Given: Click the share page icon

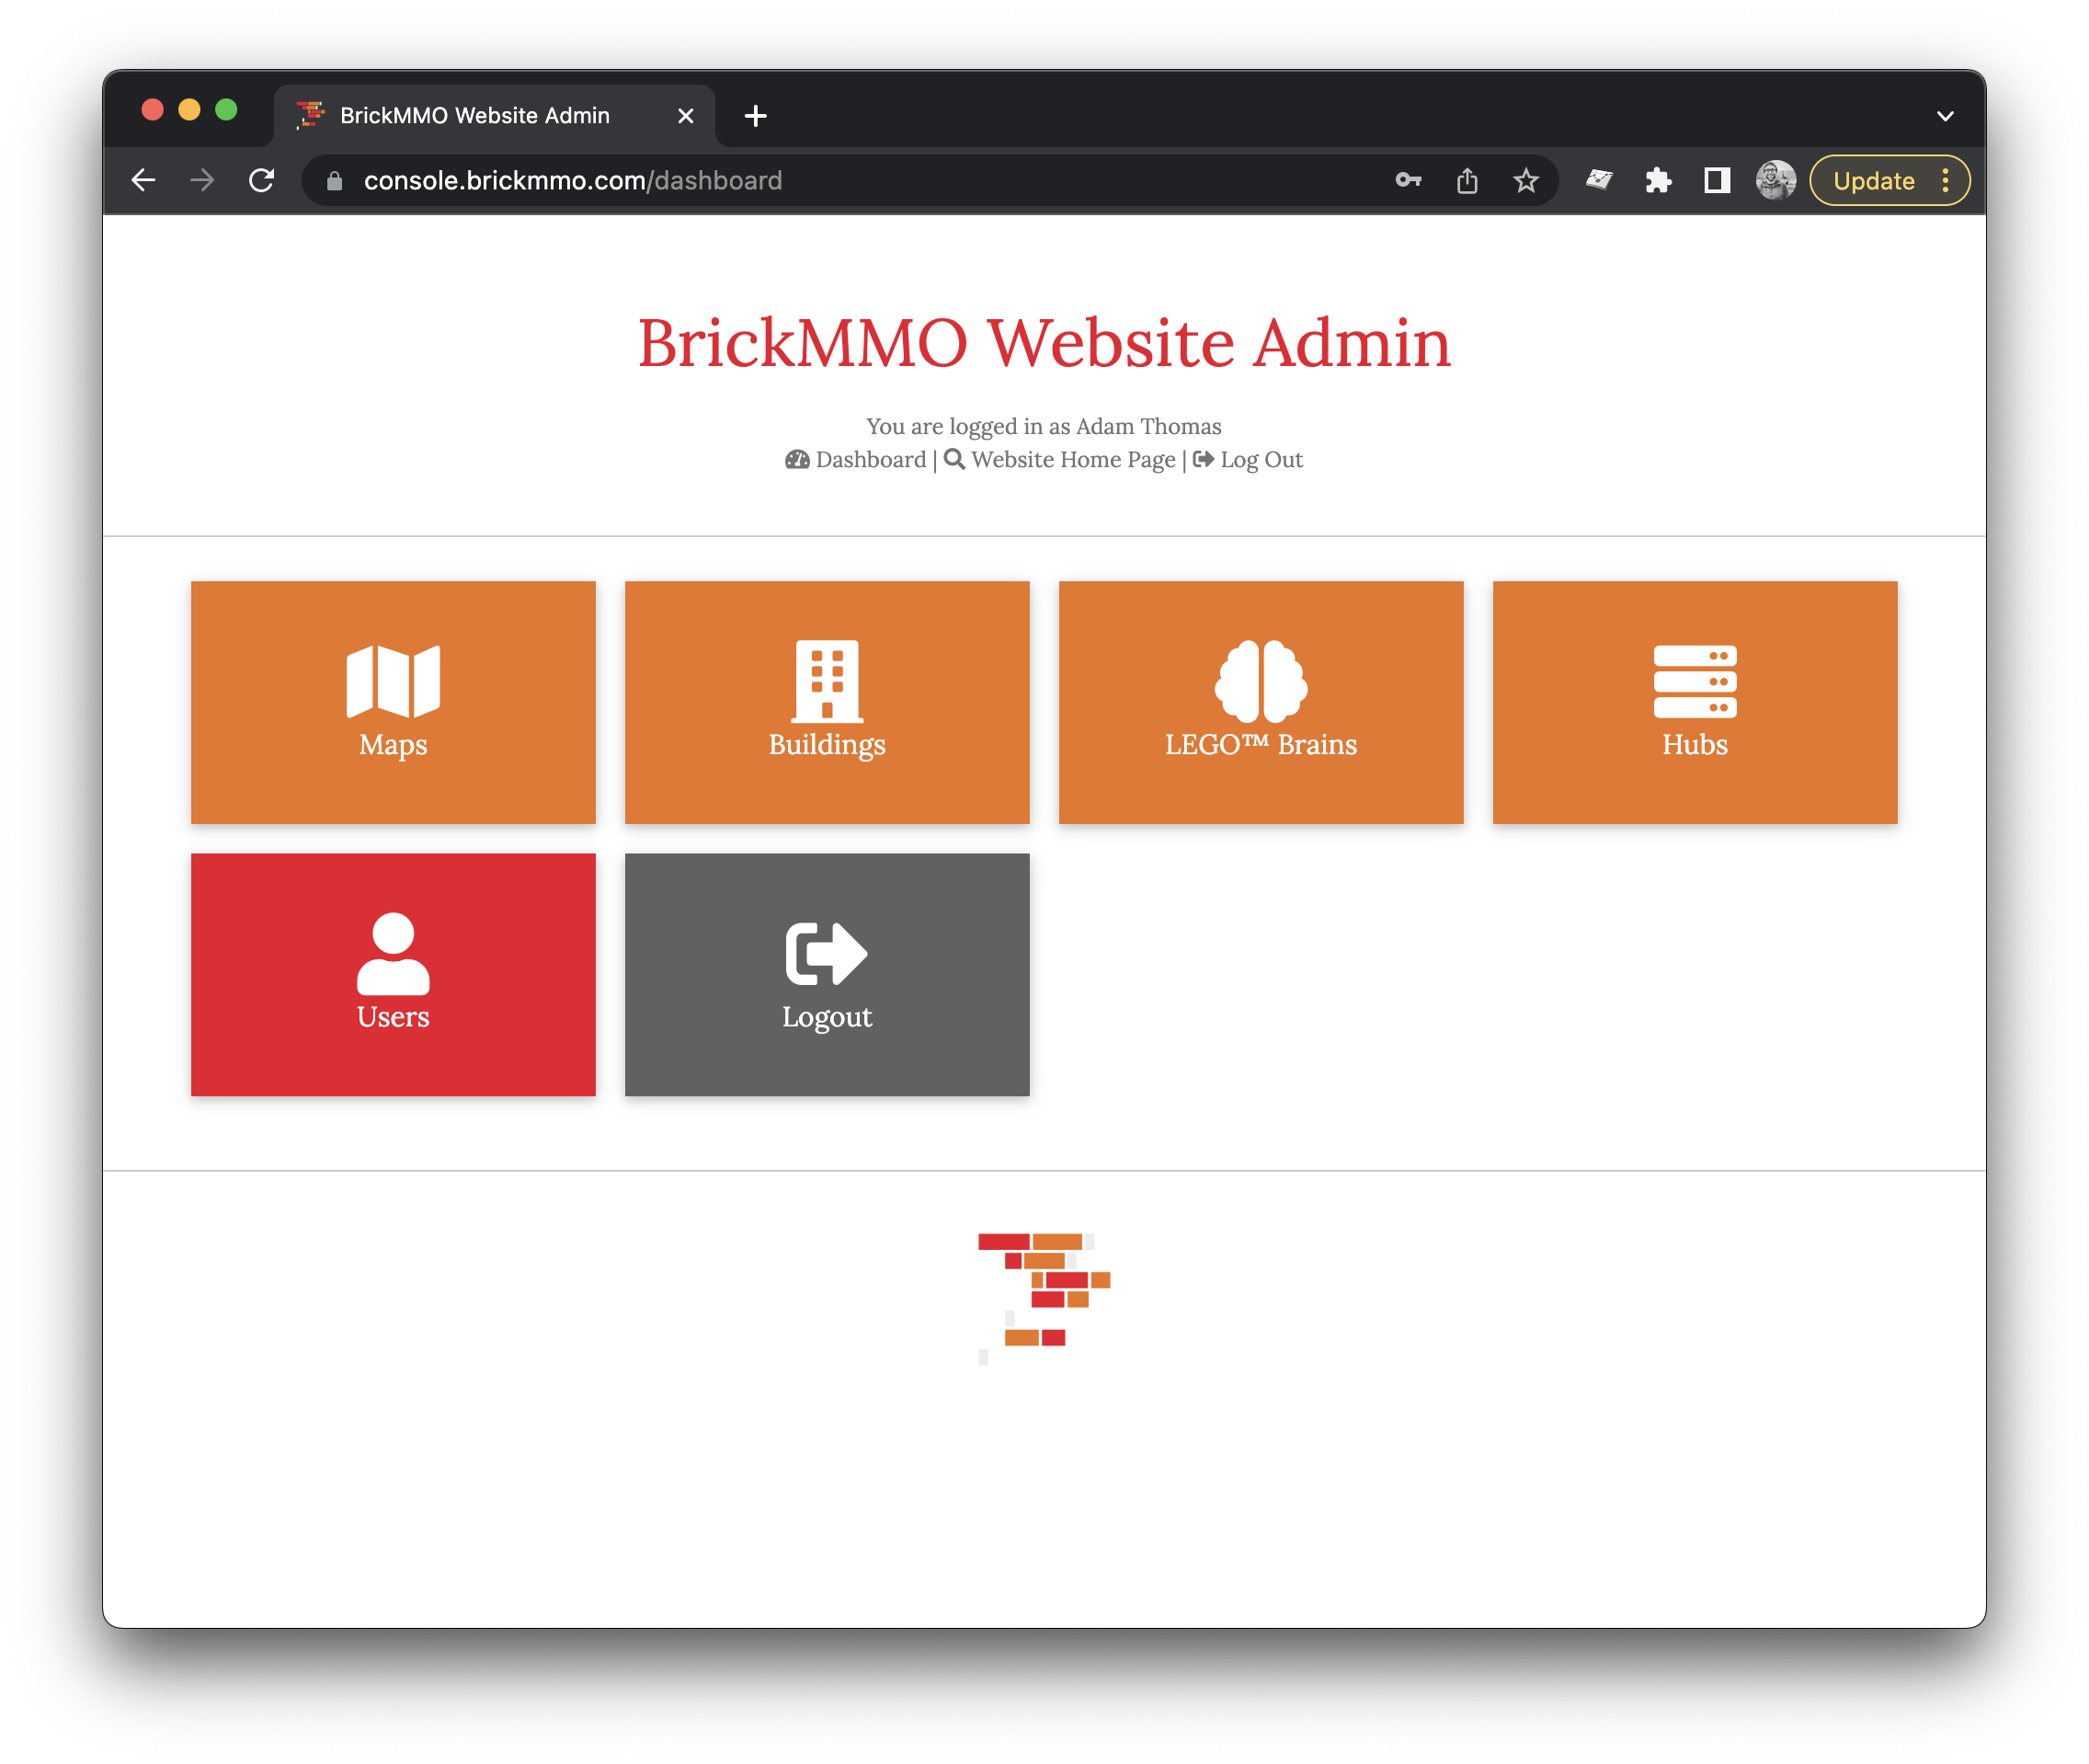Looking at the screenshot, I should point(1467,181).
